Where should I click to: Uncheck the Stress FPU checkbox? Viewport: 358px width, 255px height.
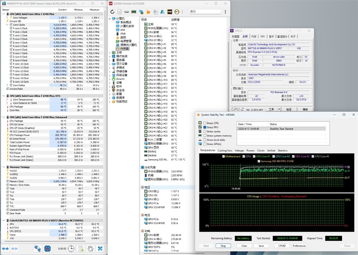click(x=205, y=127)
